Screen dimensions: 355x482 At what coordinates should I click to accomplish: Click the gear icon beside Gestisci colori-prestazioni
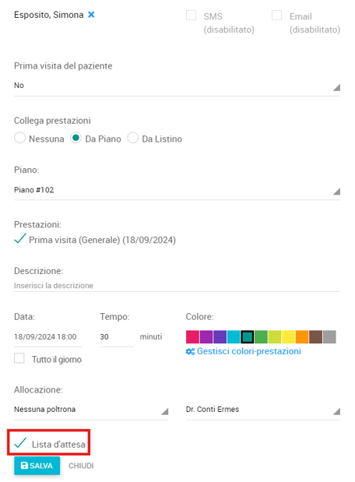190,351
